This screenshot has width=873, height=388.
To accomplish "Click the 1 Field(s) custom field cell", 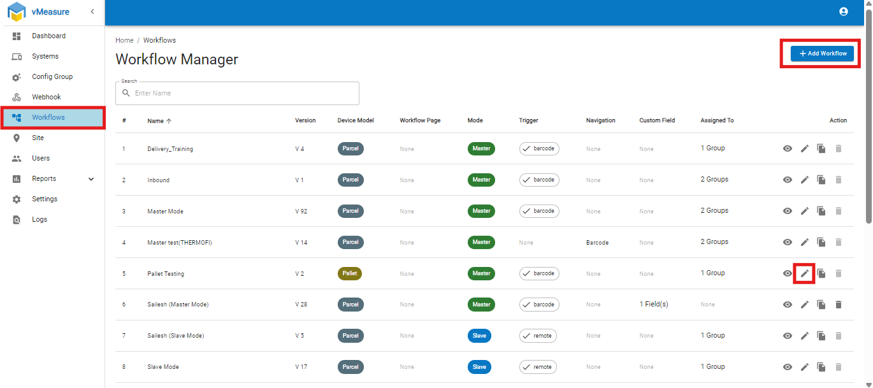I will pyautogui.click(x=654, y=305).
